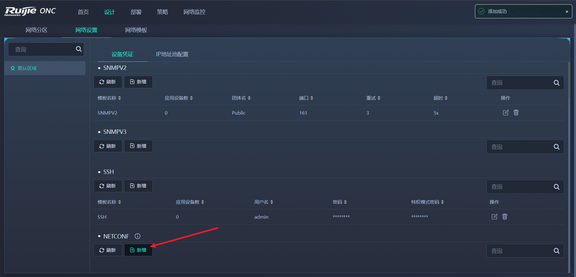Edit the SSH template row
Image resolution: width=576 pixels, height=277 pixels.
(495, 216)
